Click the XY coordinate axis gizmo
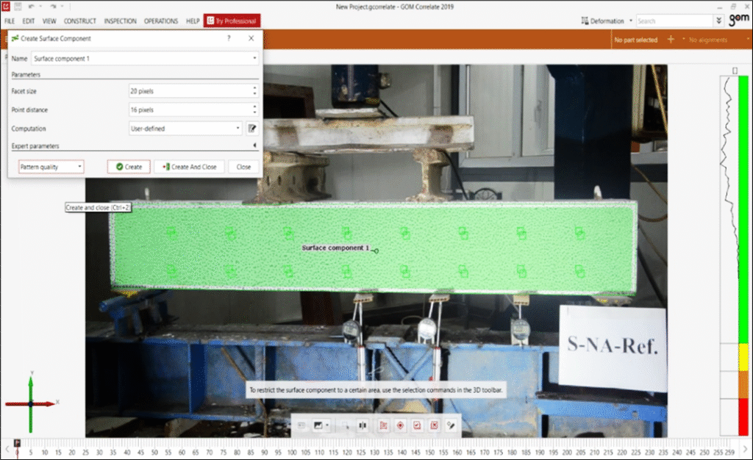Image resolution: width=753 pixels, height=460 pixels. tap(32, 402)
